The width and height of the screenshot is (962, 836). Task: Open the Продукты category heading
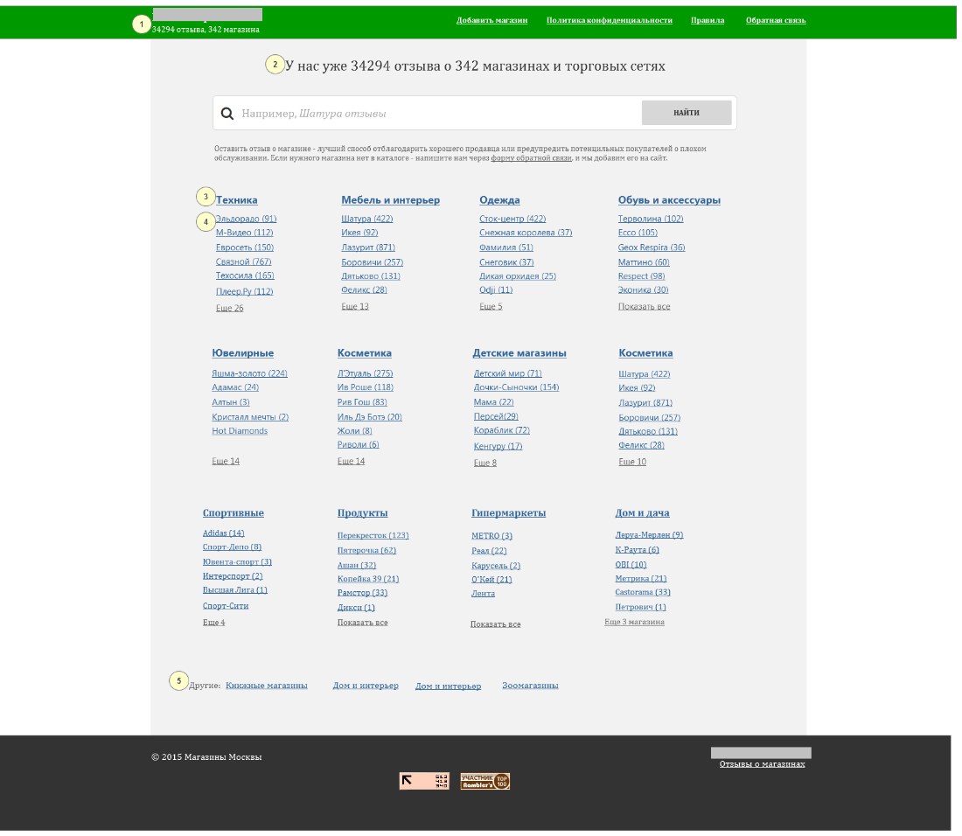pos(362,512)
